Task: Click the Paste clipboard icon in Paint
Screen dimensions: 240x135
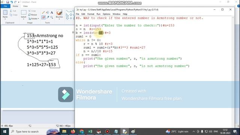Action: coord(5,12)
